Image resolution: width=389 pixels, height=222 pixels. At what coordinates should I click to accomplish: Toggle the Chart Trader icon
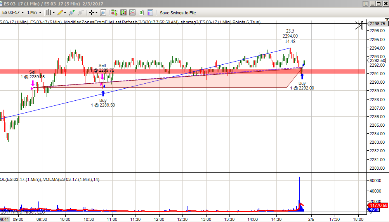tap(114, 12)
